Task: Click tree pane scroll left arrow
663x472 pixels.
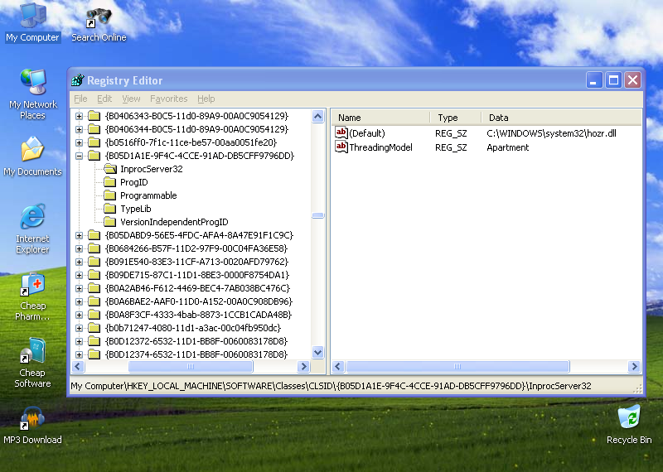Action: pos(78,366)
